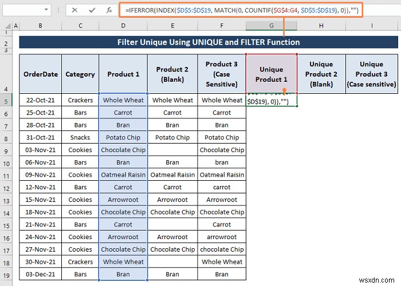Select column C header
This screenshot has width=401, height=286.
[x=80, y=26]
